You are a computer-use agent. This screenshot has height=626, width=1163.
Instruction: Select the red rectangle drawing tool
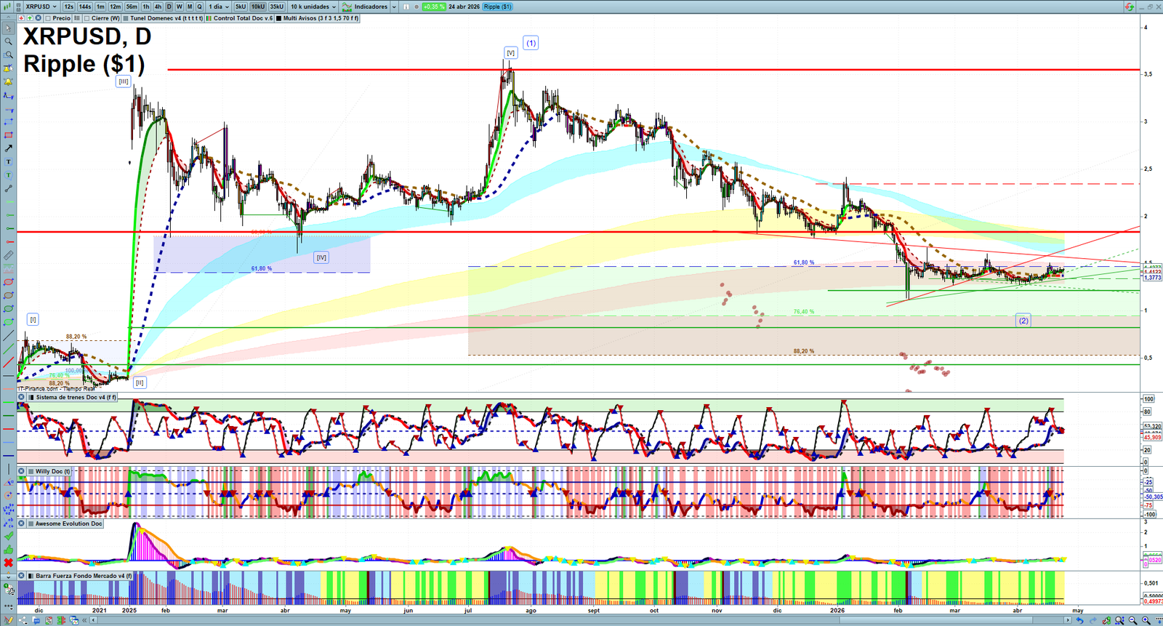point(9,135)
